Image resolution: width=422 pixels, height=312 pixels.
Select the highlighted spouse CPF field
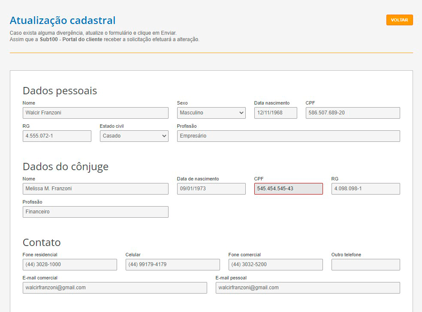(288, 189)
